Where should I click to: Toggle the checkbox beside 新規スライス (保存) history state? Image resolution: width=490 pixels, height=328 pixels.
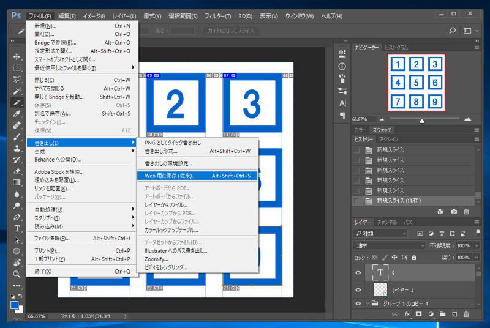pos(357,201)
